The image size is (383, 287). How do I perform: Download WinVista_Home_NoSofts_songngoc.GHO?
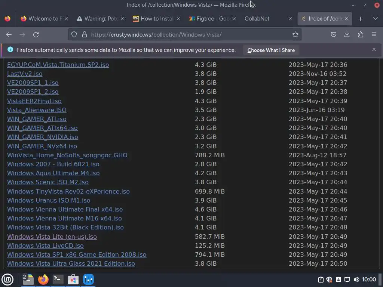(67, 155)
